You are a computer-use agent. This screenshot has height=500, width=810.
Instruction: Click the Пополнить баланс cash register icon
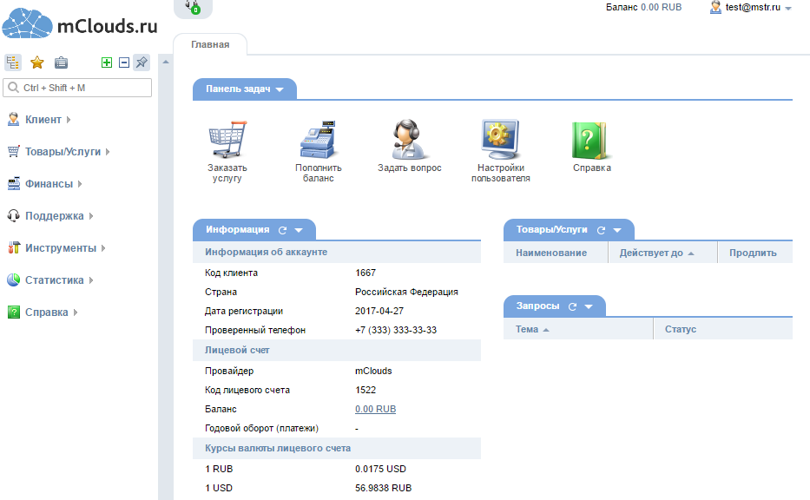pyautogui.click(x=319, y=140)
